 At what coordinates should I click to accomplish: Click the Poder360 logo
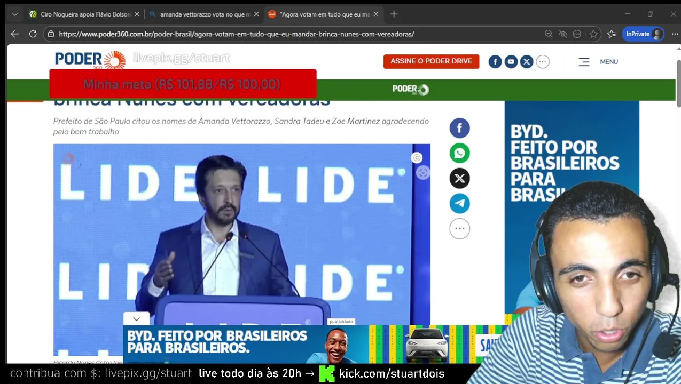[90, 60]
